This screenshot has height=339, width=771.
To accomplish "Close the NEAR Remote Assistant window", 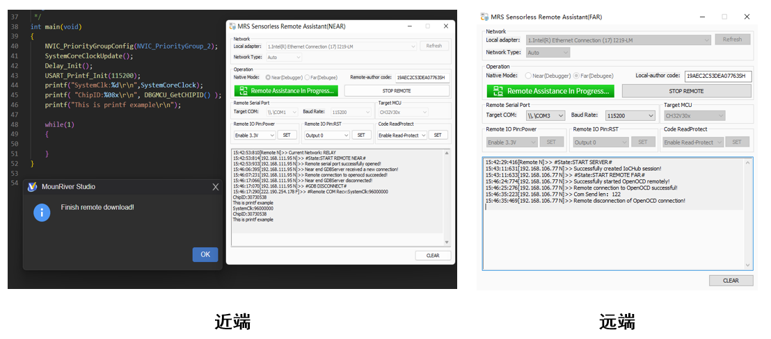I will (x=445, y=26).
